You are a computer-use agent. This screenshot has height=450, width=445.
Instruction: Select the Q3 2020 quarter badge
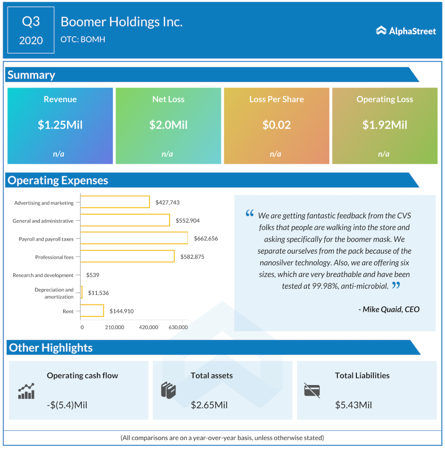[x=31, y=30]
